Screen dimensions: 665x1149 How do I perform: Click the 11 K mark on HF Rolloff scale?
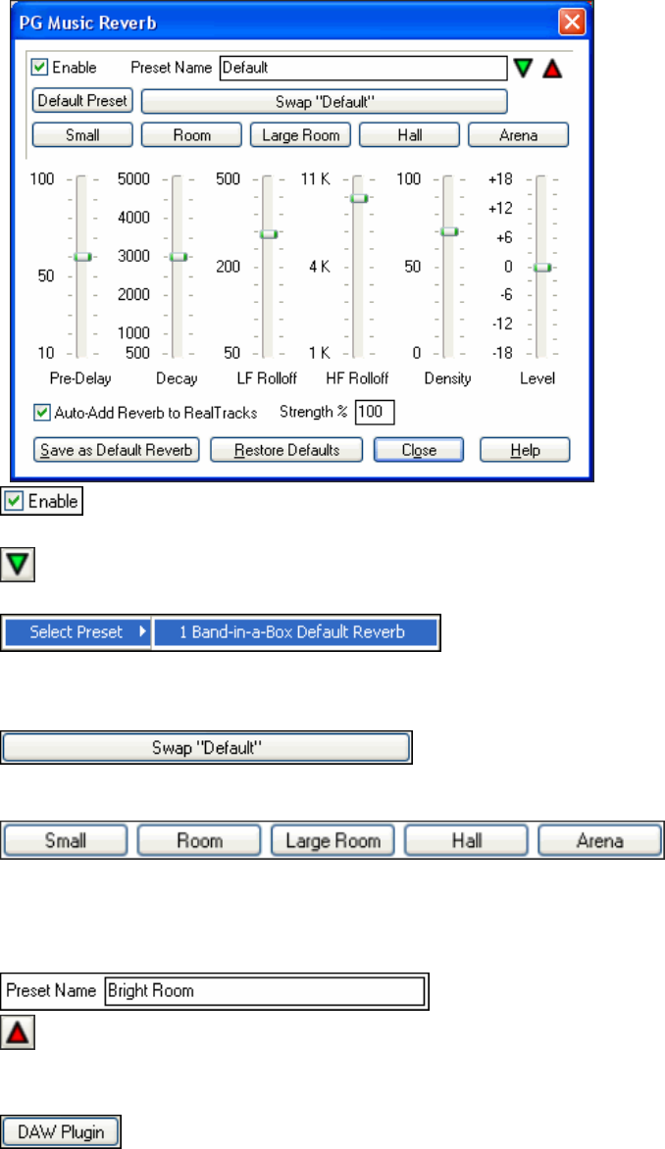coord(315,178)
